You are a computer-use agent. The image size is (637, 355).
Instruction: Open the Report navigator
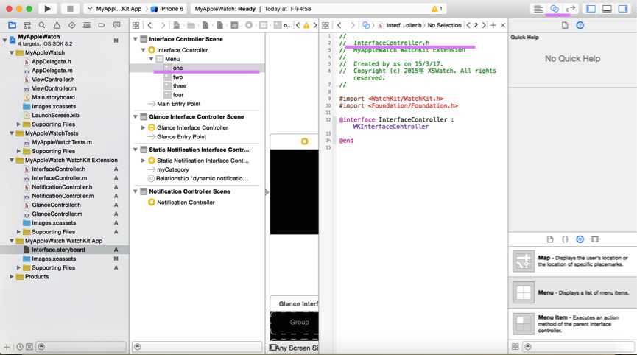(116, 25)
